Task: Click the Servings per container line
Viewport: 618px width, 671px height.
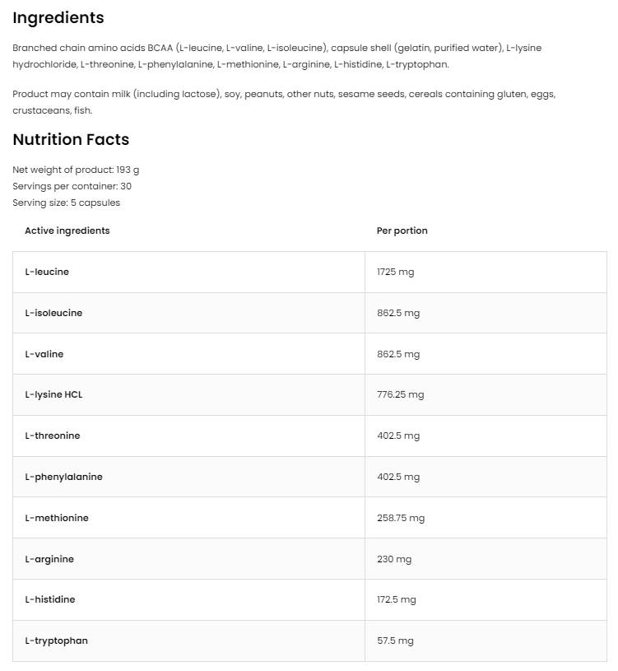Action: coord(72,186)
